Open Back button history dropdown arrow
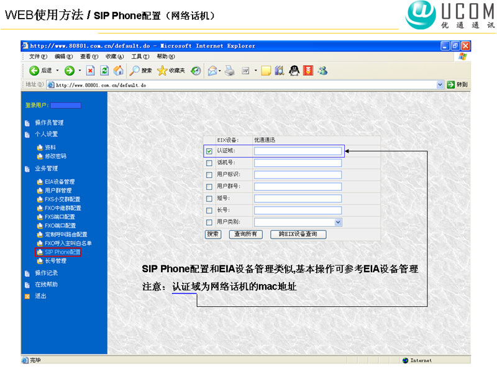Image resolution: width=497 pixels, height=372 pixels. 57,71
